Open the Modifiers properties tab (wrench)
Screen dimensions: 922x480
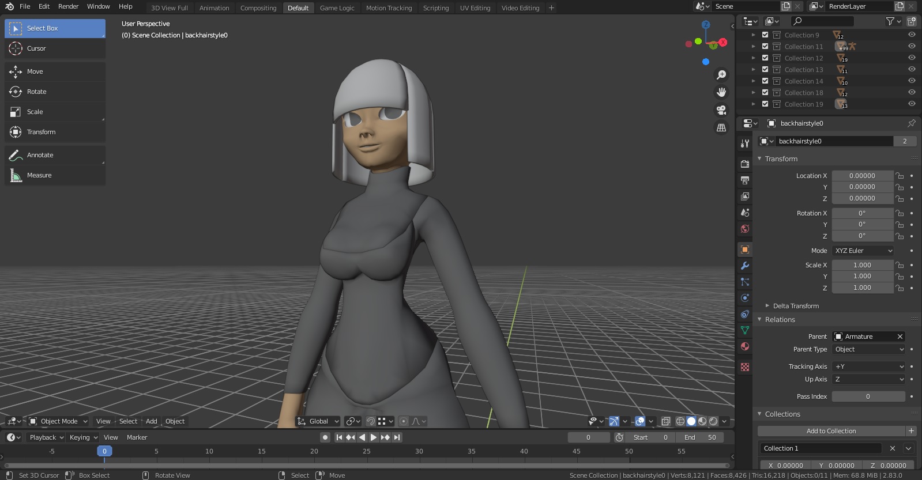click(745, 266)
